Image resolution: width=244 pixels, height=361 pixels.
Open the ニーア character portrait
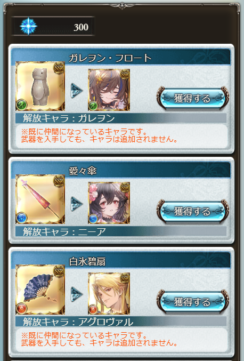click(x=109, y=203)
